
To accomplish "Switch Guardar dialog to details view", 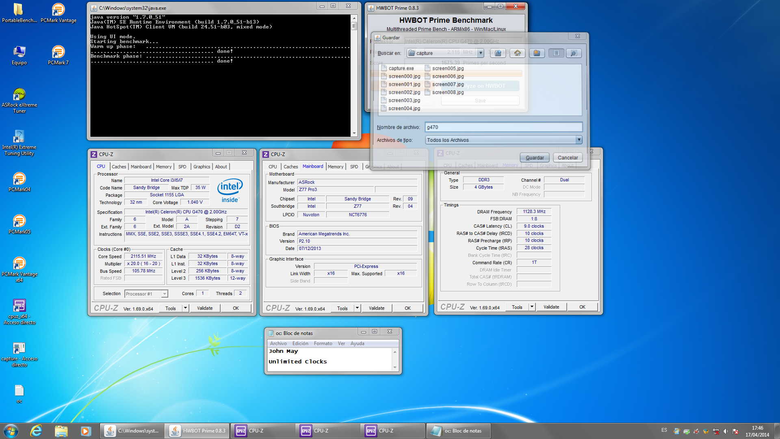I will pos(574,53).
